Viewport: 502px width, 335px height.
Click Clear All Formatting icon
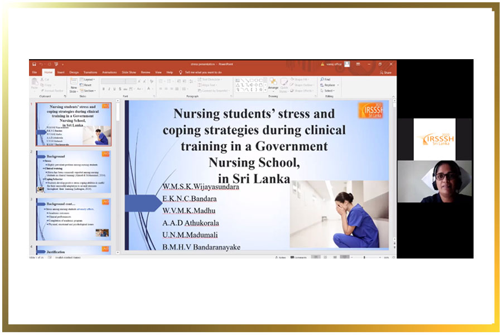point(151,82)
